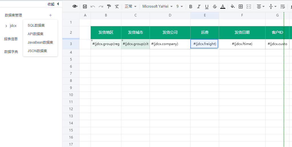Toggle text wrapping
Viewport: 292px width, 147px height.
click(x=283, y=7)
